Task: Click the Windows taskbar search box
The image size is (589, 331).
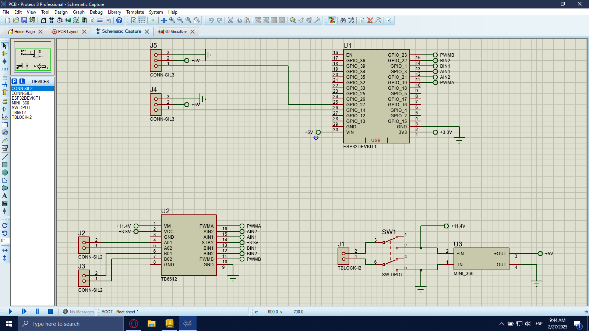Action: 72,324
